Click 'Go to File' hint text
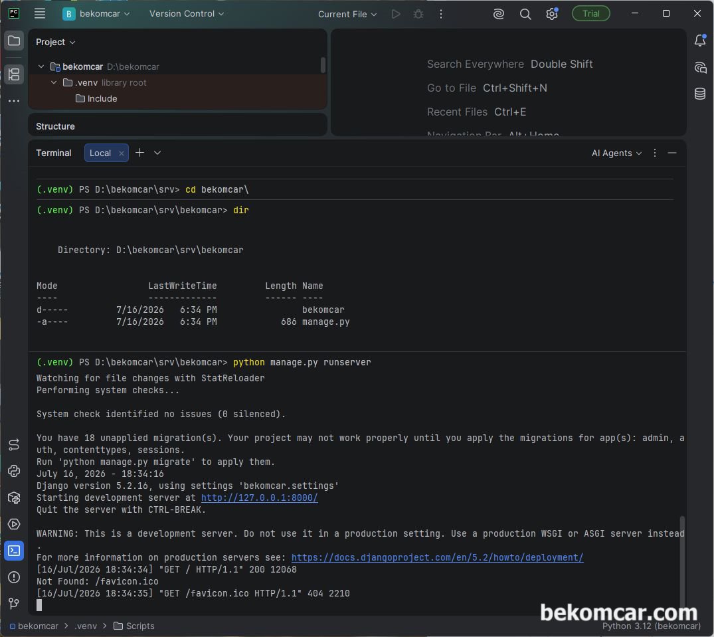Image resolution: width=714 pixels, height=637 pixels. [x=451, y=88]
